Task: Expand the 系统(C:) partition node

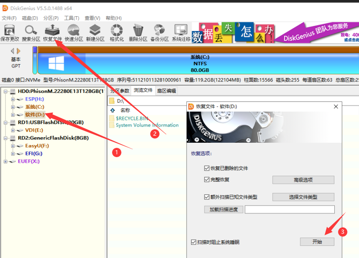Action: coord(13,107)
